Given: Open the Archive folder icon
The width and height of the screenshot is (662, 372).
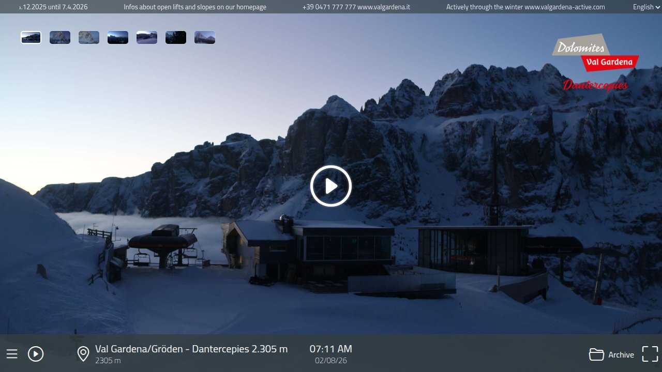Looking at the screenshot, I should 596,354.
